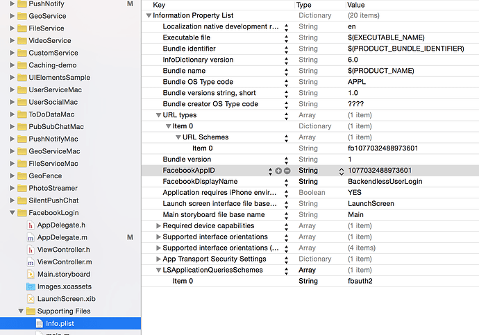Edit the FacebookAppID value 1077032488973601

[380, 170]
